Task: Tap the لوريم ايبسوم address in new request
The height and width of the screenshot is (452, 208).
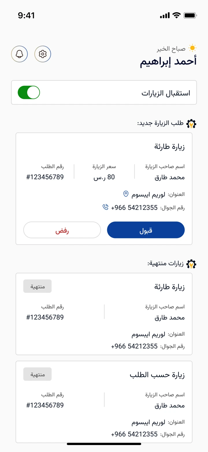Action: (148, 194)
